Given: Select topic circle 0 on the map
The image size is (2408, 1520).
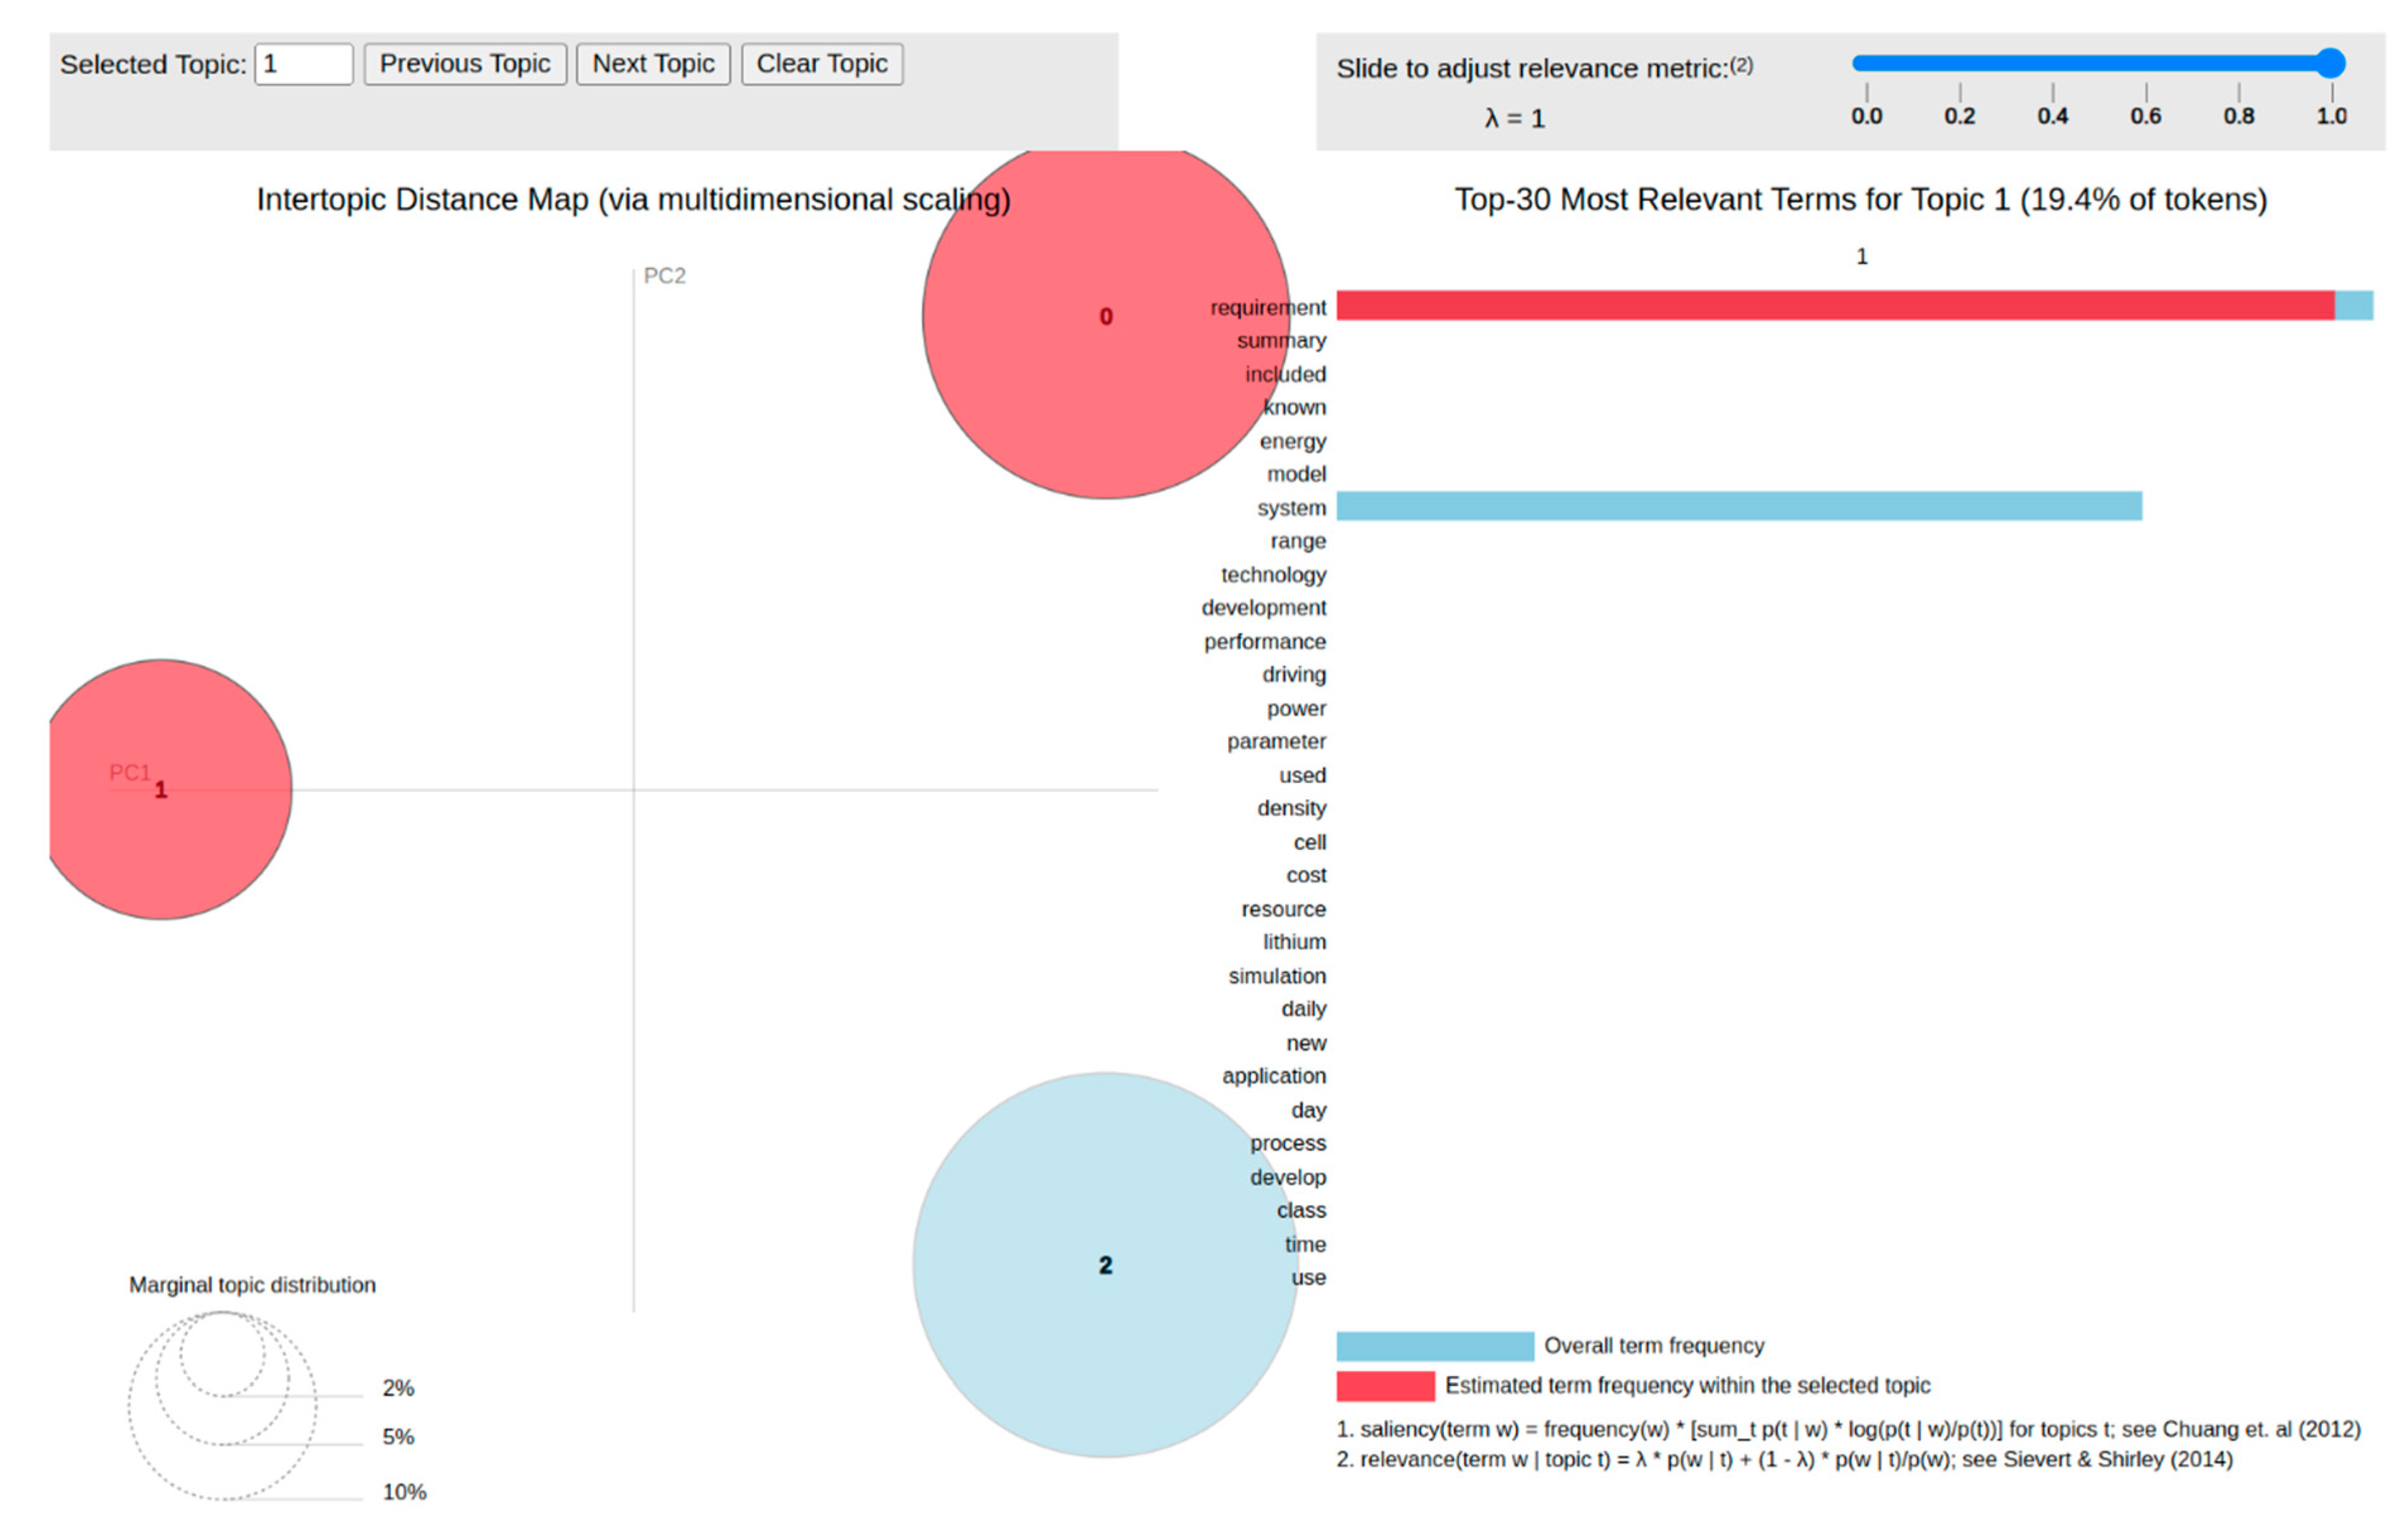Looking at the screenshot, I should pos(1105,317).
